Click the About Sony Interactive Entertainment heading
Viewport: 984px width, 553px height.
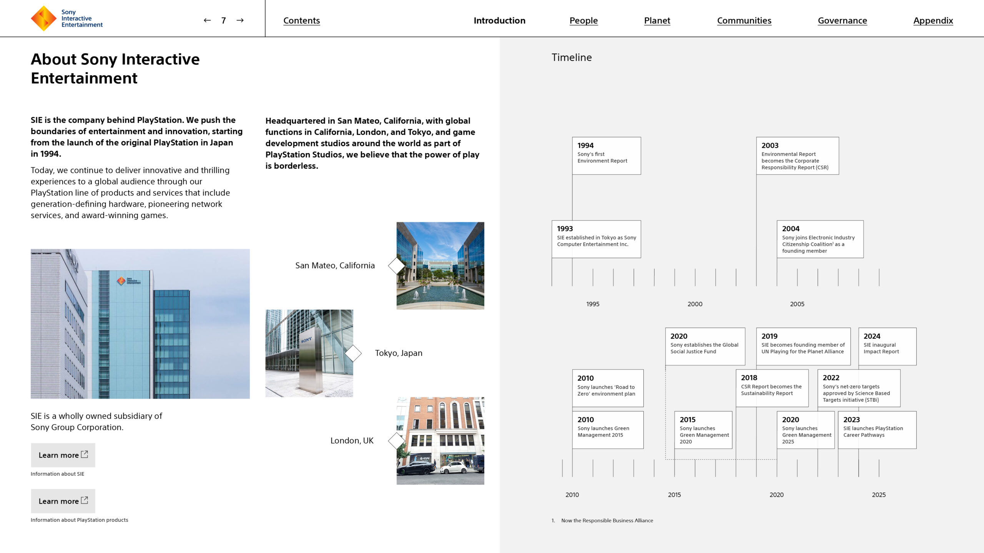pos(115,69)
